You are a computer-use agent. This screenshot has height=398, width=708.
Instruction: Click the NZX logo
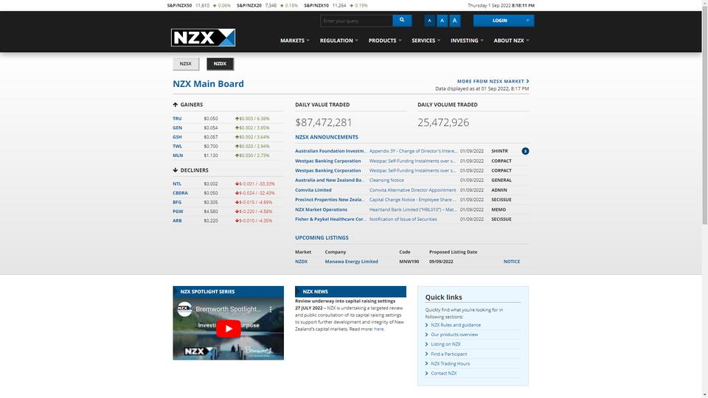click(x=204, y=38)
